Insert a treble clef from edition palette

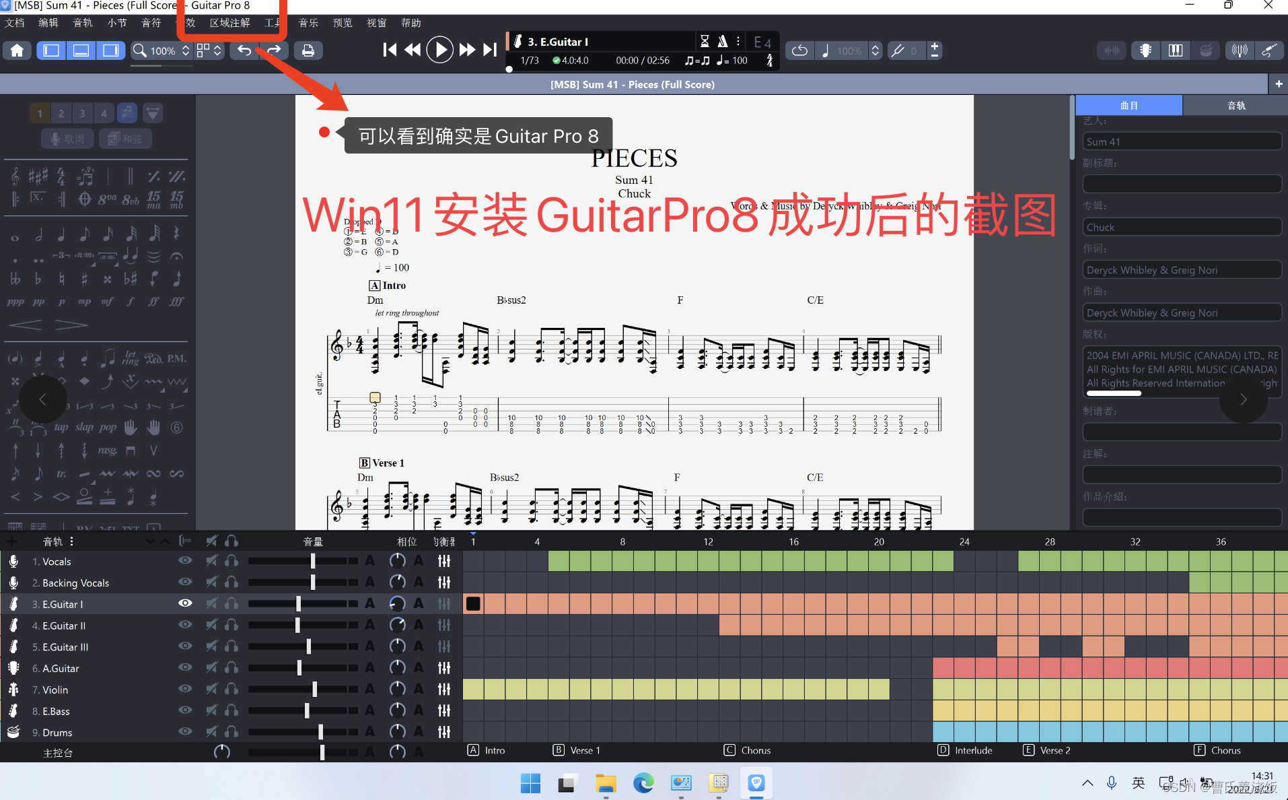[x=15, y=176]
